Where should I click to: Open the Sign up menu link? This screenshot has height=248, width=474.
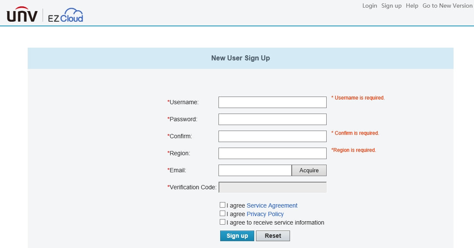pyautogui.click(x=391, y=6)
